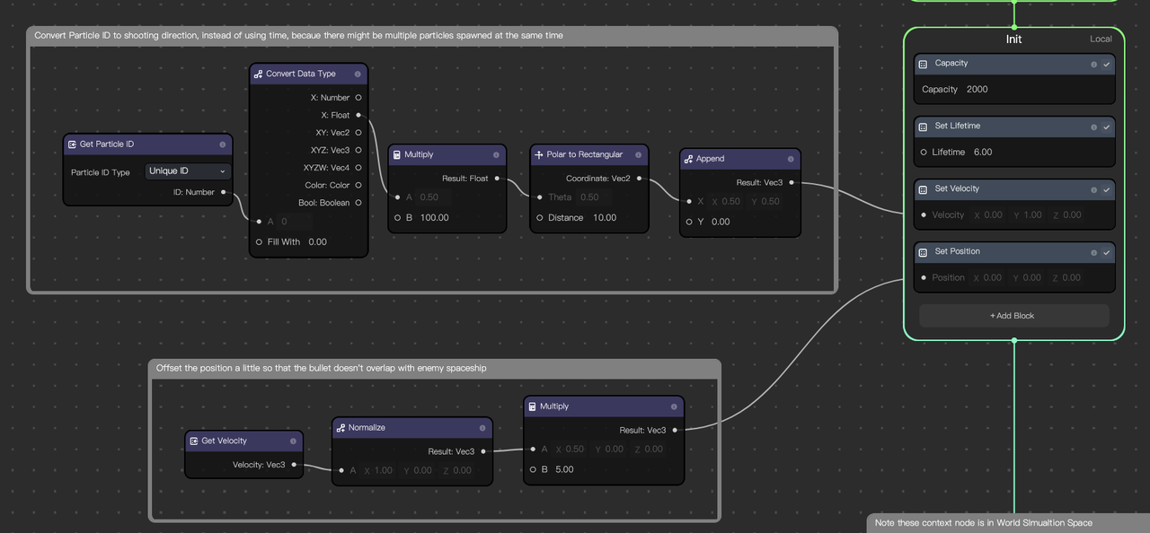
Task: Open info on the Set Velocity block
Action: (x=1093, y=190)
